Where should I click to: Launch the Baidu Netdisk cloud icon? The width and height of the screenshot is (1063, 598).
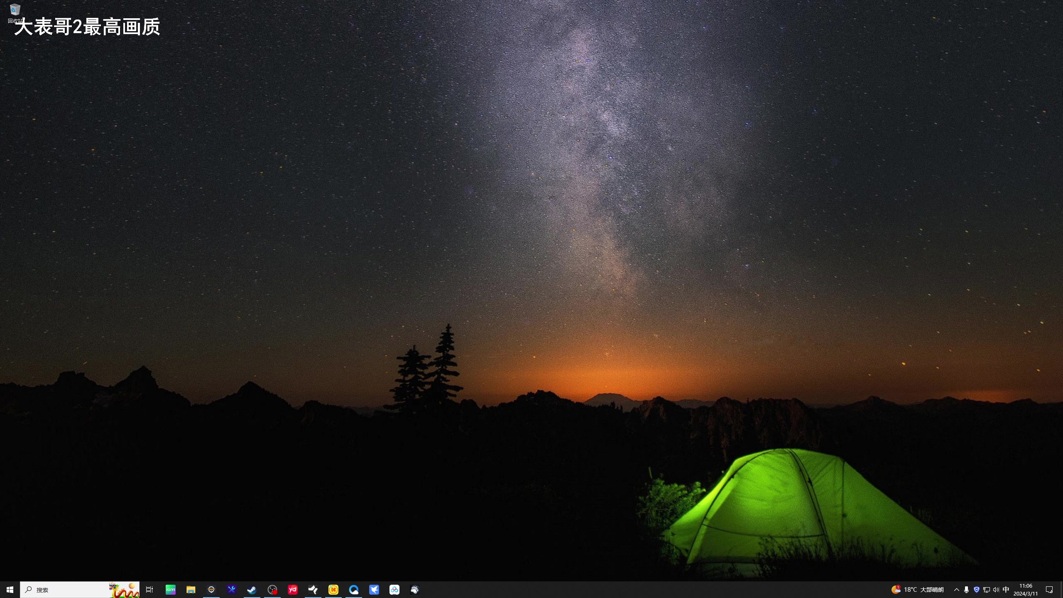point(394,590)
